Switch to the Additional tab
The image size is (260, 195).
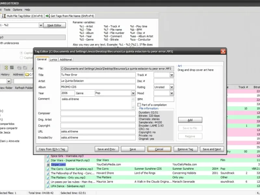[66, 59]
